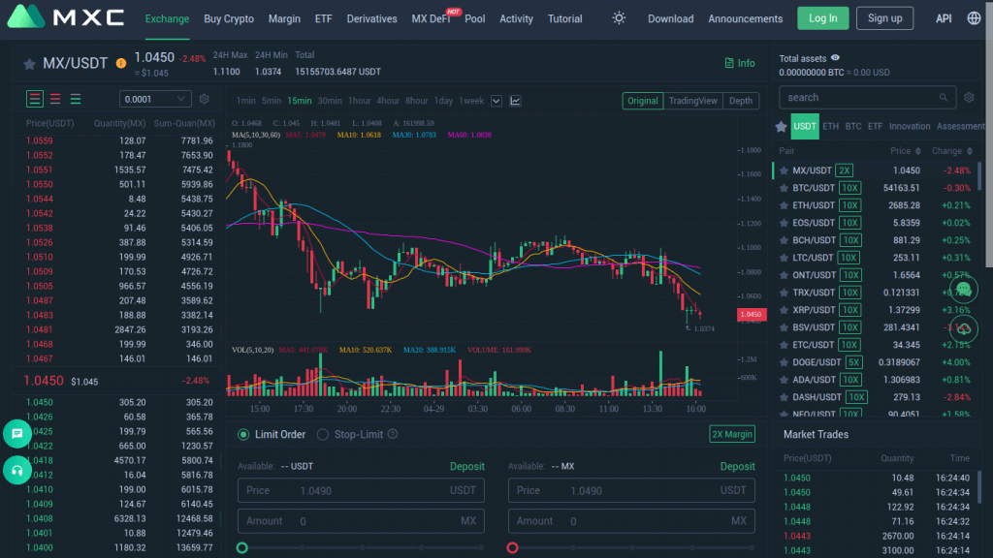Screen dimensions: 993x558
Task: Select Stop-Limit radio button
Action: pos(323,435)
